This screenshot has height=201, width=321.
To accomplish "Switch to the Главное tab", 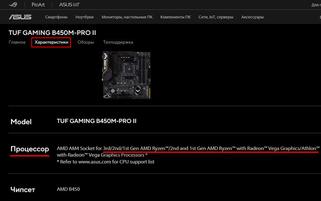I will pos(17,42).
